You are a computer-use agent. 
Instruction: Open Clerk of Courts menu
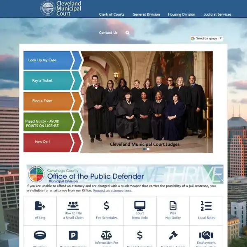tap(112, 14)
